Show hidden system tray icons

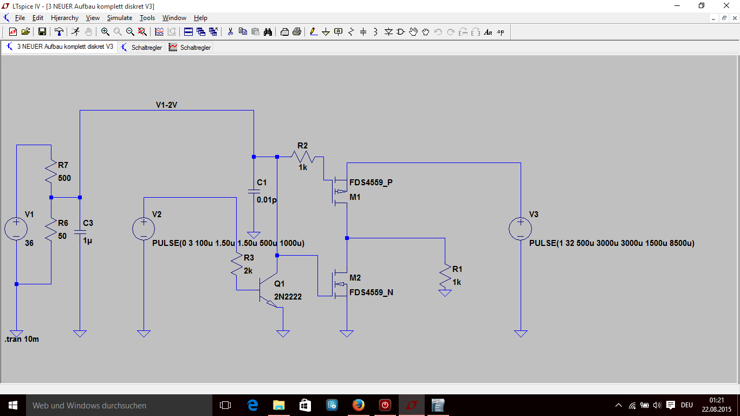619,405
